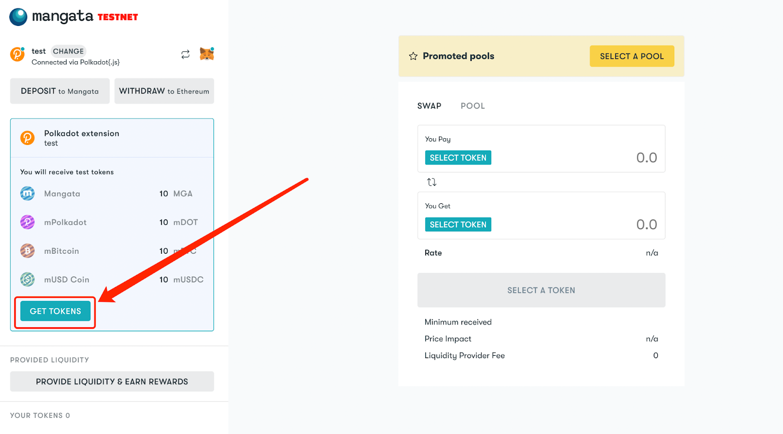Click the 'Minimum received' label
The height and width of the screenshot is (434, 783).
point(458,322)
